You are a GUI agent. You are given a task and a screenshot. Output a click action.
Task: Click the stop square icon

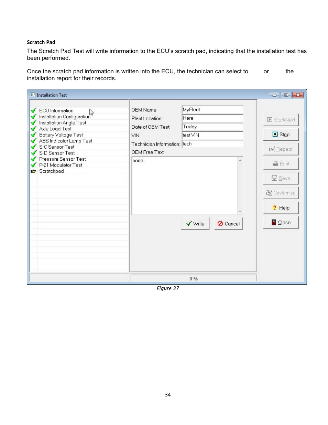point(275,134)
